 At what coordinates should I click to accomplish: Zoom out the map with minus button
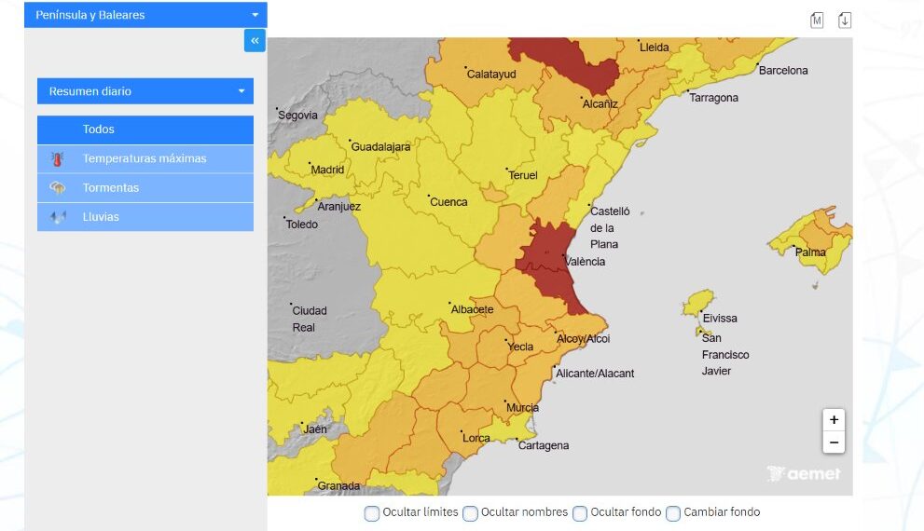pos(834,442)
